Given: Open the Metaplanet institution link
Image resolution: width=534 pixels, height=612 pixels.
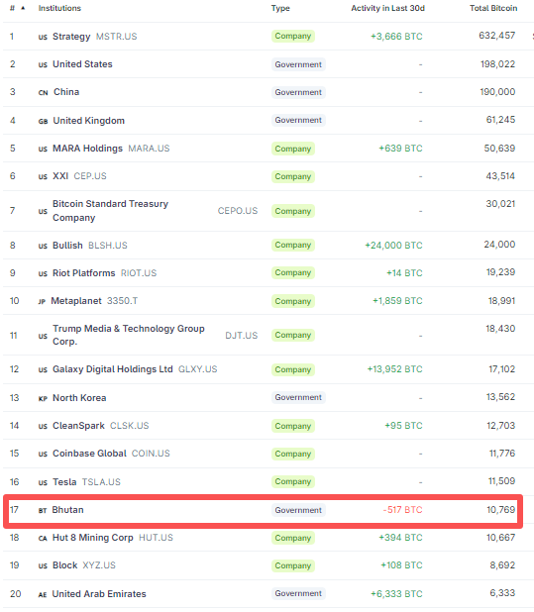Looking at the screenshot, I should coord(76,301).
